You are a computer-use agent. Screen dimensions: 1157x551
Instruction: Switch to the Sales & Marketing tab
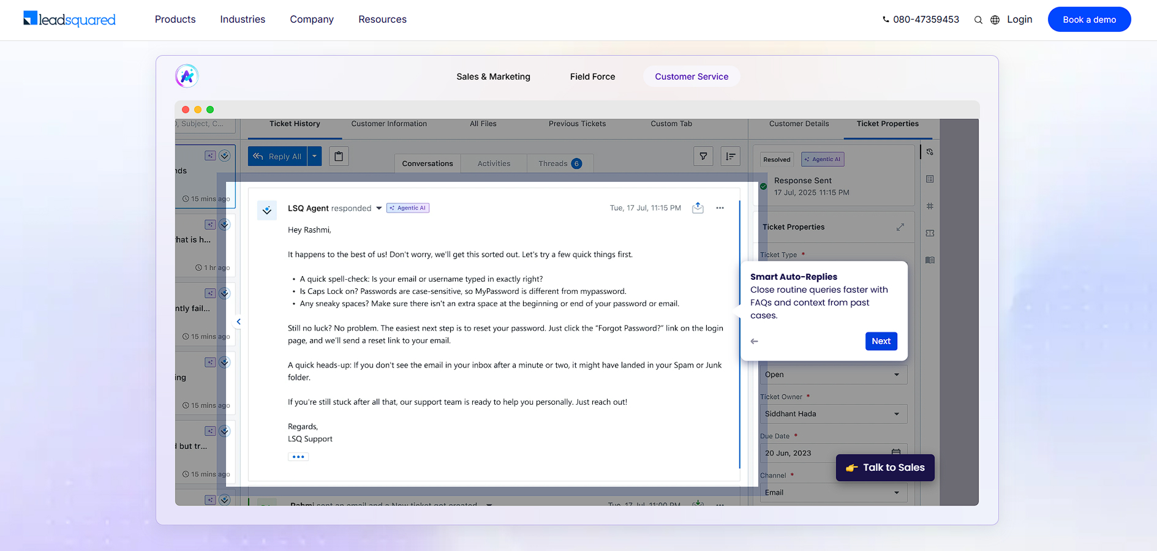493,77
